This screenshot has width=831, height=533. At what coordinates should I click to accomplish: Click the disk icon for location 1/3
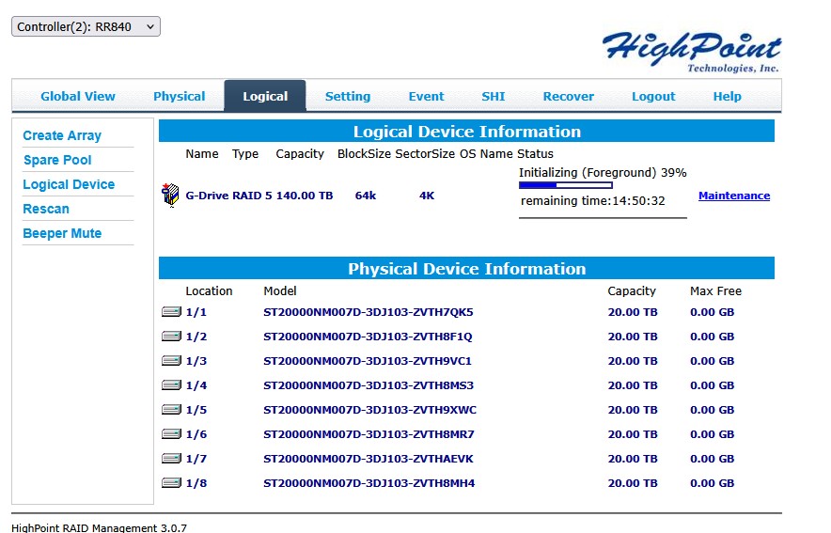[x=171, y=360]
